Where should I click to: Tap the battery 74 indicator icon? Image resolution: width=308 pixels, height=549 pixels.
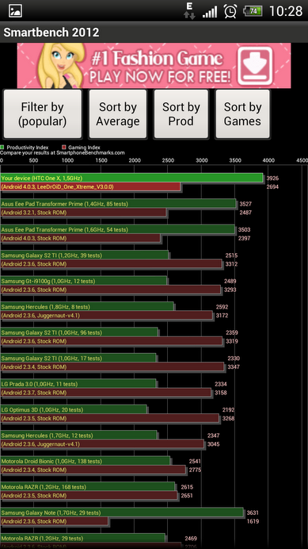[253, 11]
